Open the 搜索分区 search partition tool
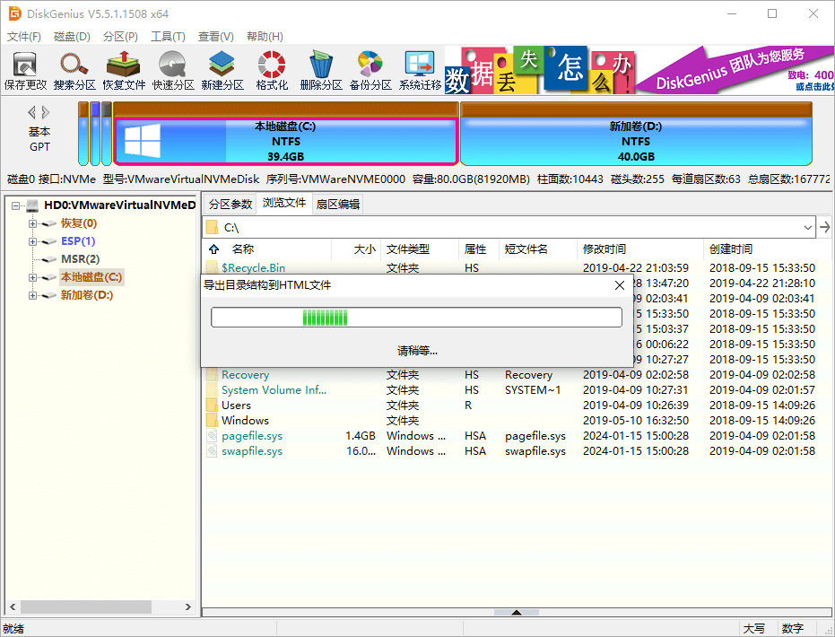This screenshot has width=835, height=637. coord(74,70)
